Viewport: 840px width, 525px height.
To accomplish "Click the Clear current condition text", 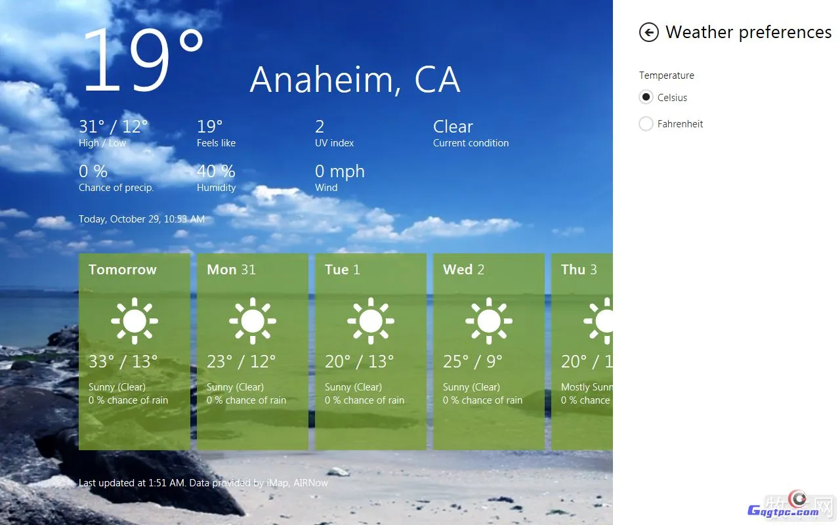I will click(x=453, y=127).
